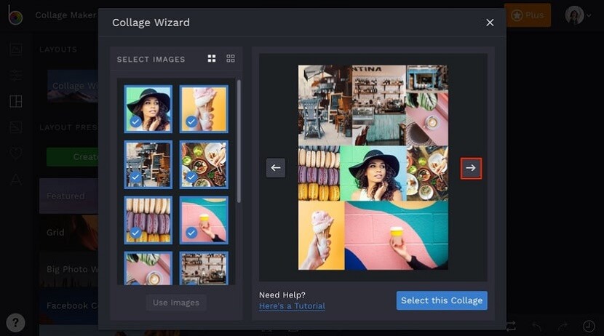This screenshot has height=336, width=604.
Task: Select the Facebook layout category
Action: coord(68,305)
